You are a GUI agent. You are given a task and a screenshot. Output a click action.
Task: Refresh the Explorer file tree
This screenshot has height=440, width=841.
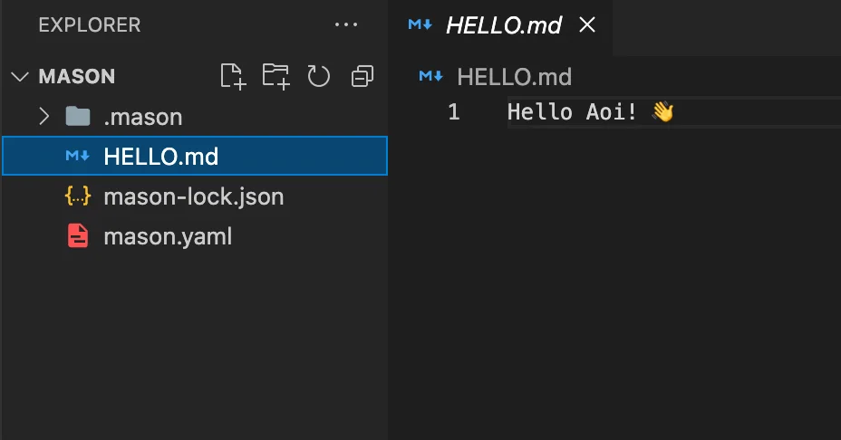tap(318, 76)
